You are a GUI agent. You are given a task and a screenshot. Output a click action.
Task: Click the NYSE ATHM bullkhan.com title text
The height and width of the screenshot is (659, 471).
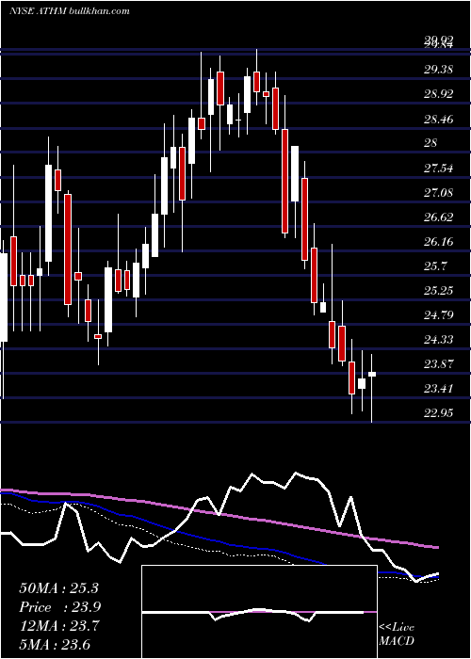tap(70, 11)
